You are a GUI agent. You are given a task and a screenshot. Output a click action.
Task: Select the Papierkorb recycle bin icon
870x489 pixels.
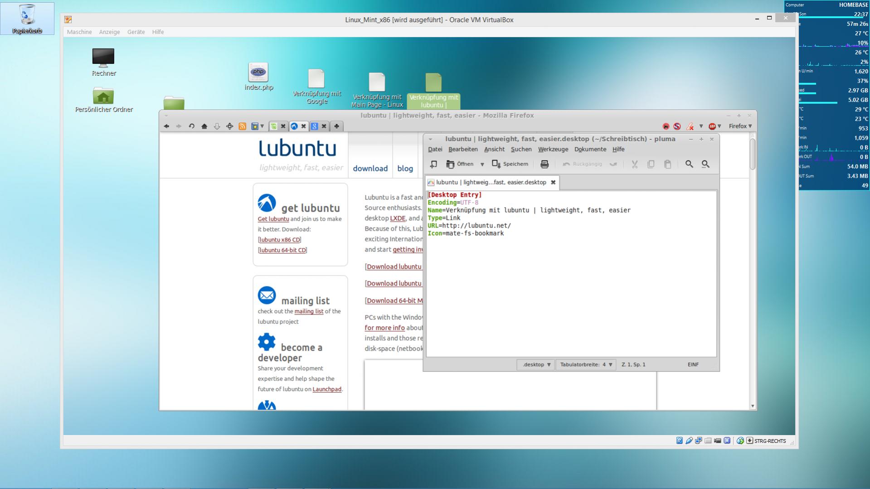27,19
